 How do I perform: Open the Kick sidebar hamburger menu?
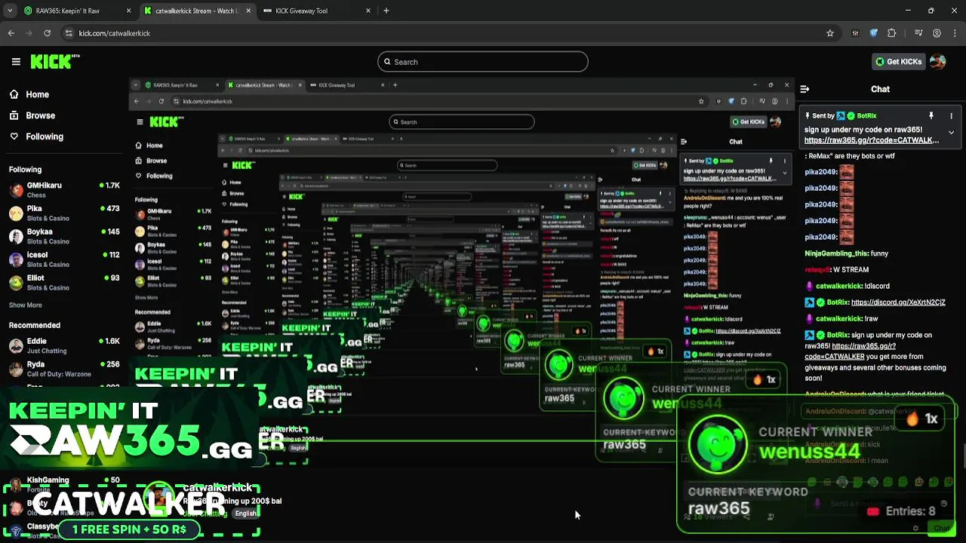(x=16, y=62)
